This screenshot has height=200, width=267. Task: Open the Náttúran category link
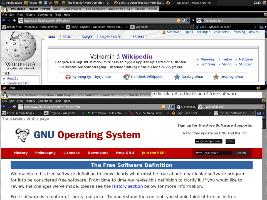(246, 59)
